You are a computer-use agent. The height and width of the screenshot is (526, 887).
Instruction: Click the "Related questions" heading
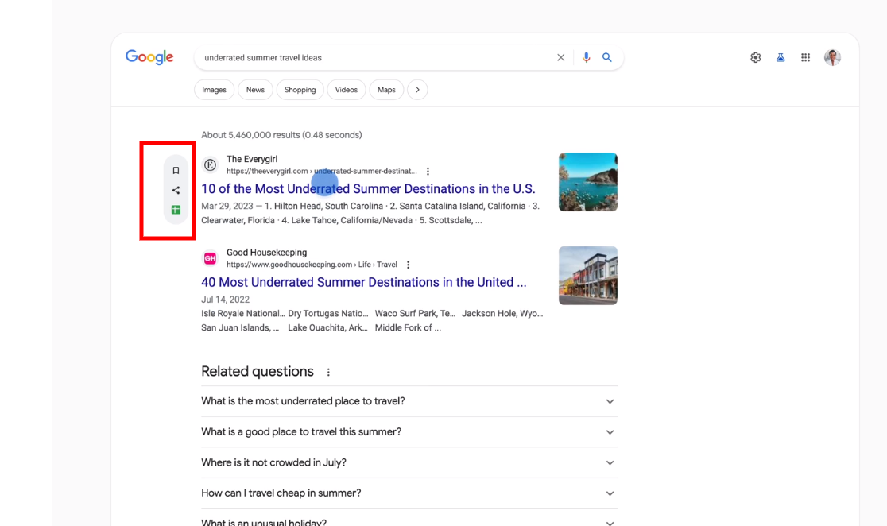[x=258, y=372]
